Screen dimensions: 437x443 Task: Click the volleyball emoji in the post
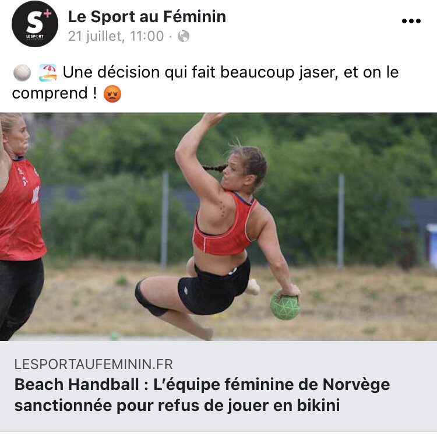(22, 73)
